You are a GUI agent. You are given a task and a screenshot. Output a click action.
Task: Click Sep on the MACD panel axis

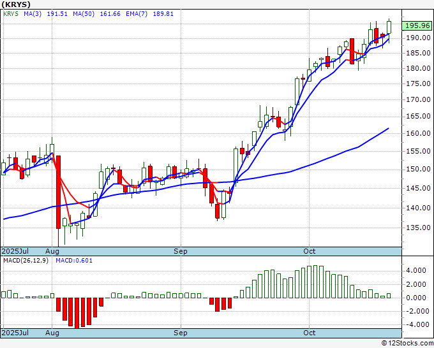(x=181, y=333)
